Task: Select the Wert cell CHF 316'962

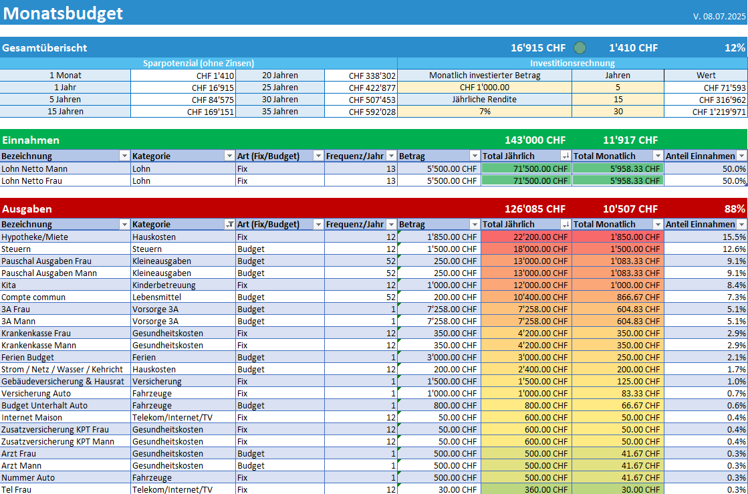Action: 706,100
